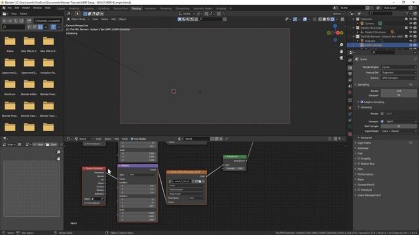The image size is (419, 235).
Task: Toggle visibility eye of Camera row in outliner
Action: pos(410,23)
